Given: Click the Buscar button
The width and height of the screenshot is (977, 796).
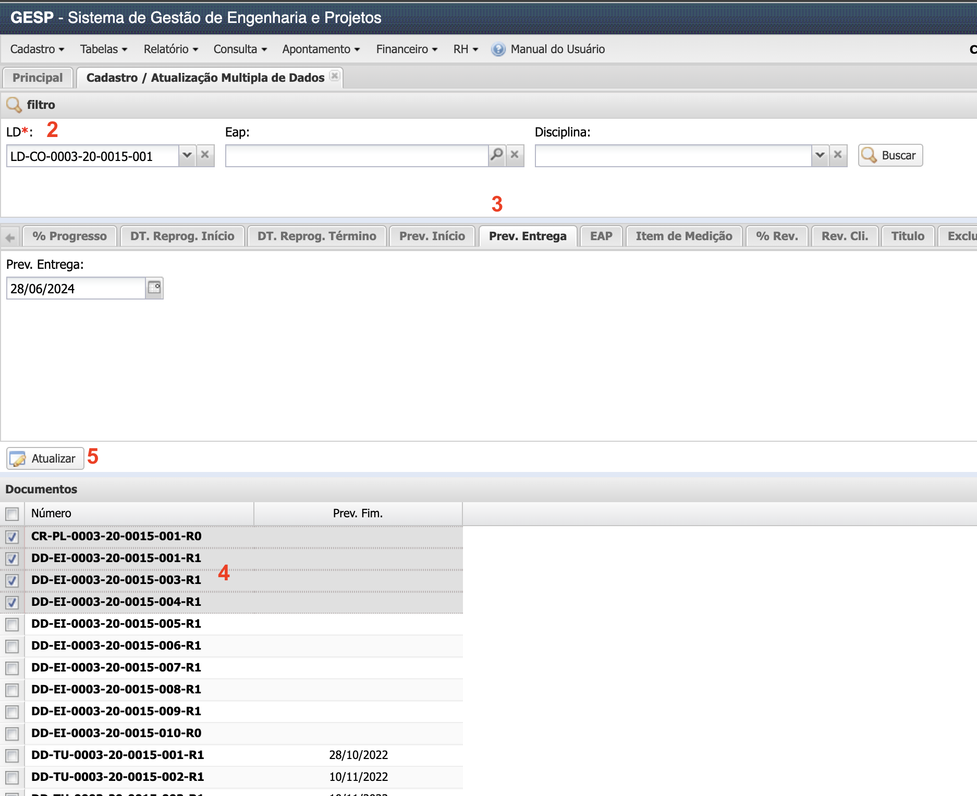Looking at the screenshot, I should click(890, 155).
